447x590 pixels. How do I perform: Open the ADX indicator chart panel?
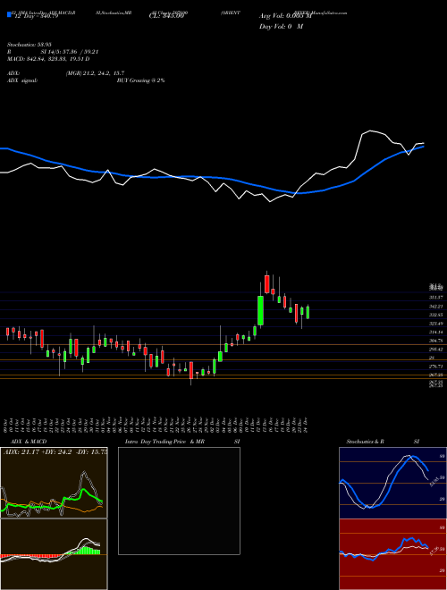pyautogui.click(x=54, y=483)
